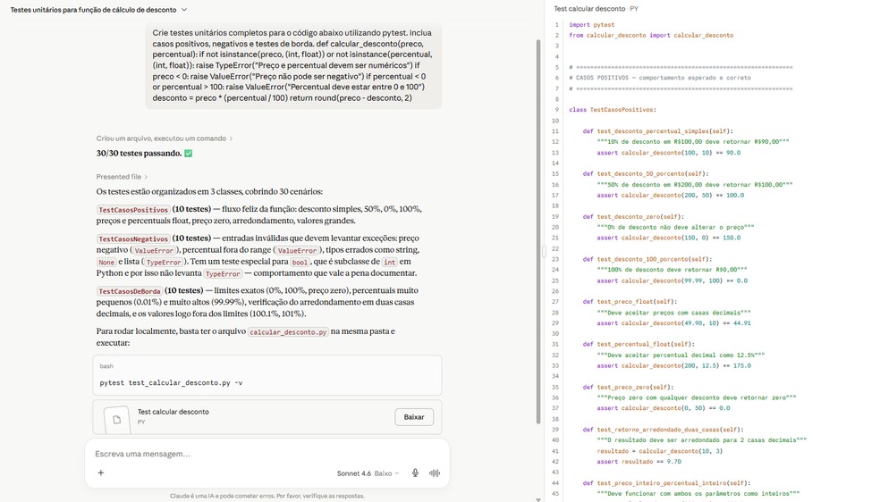Open the Test calcular desconto file card
This screenshot has width=880, height=502.
[267, 417]
